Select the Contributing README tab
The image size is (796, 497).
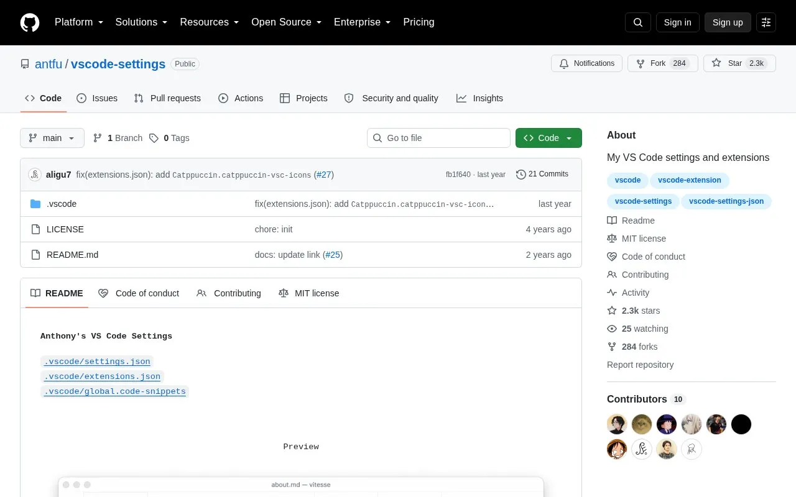pyautogui.click(x=229, y=293)
